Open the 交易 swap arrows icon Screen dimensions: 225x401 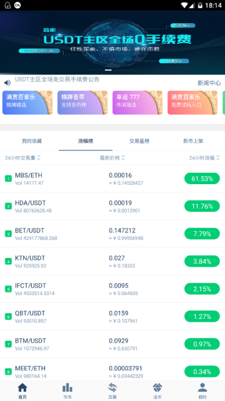112,388
